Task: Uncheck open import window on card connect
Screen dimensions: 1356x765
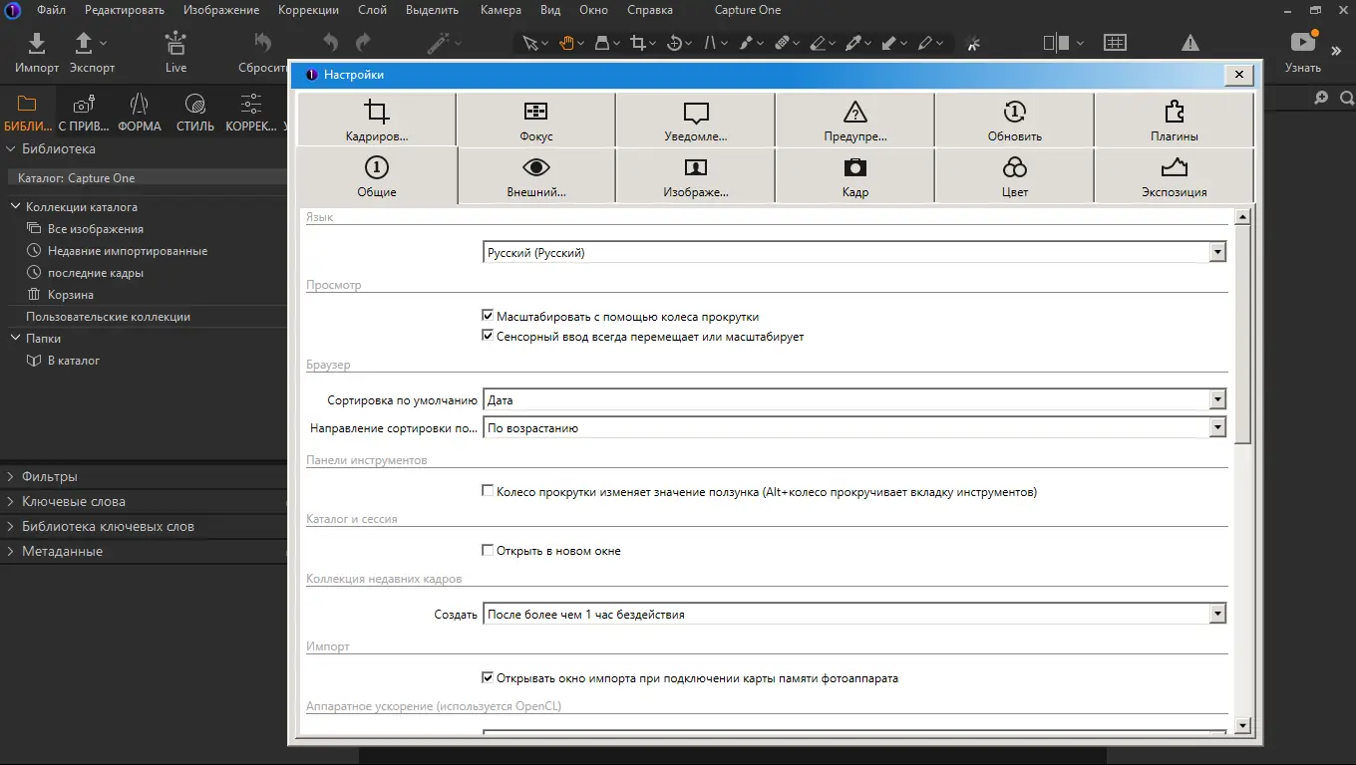Action: click(488, 678)
